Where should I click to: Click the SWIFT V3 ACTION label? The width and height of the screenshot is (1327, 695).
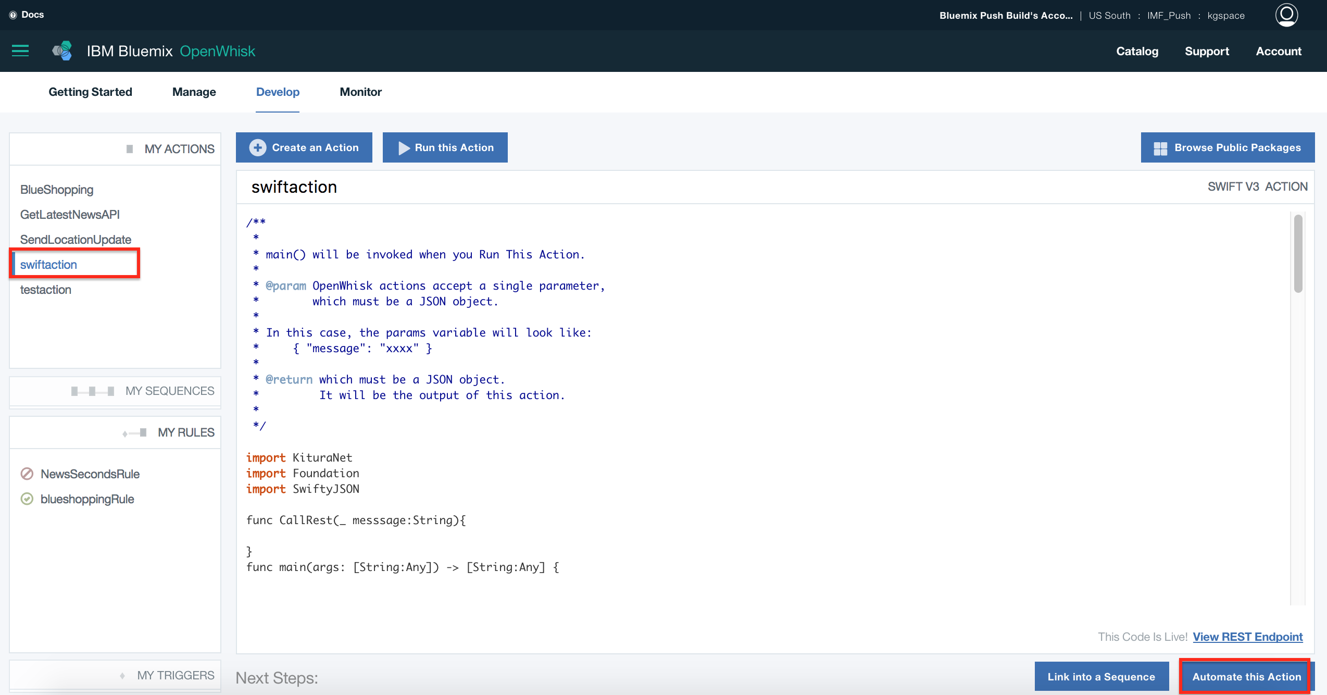coord(1257,187)
